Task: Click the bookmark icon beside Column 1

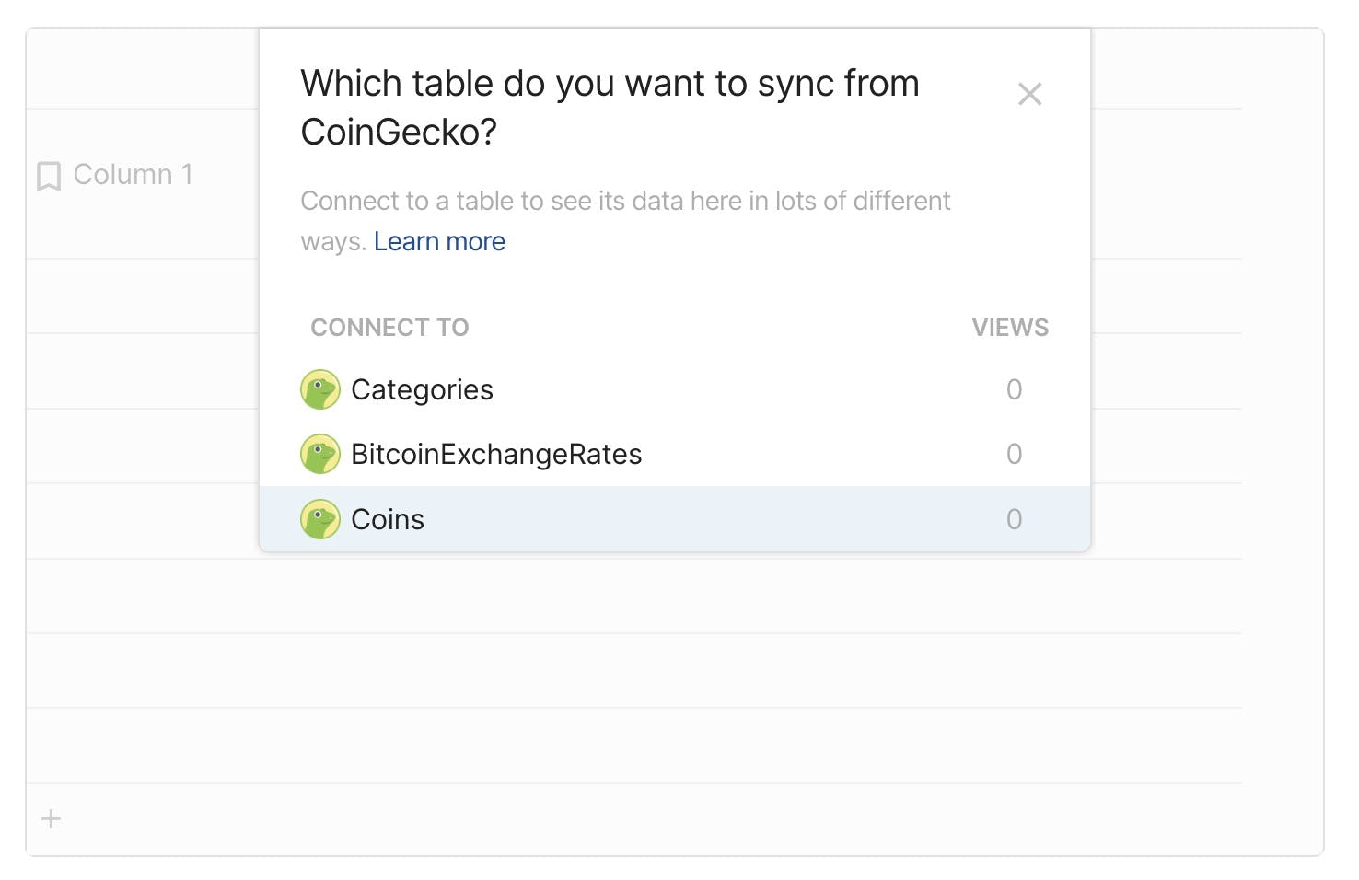Action: pos(49,176)
